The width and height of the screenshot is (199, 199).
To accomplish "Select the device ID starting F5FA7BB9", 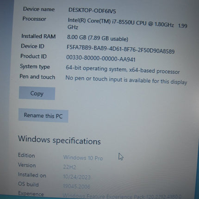I will (x=120, y=49).
